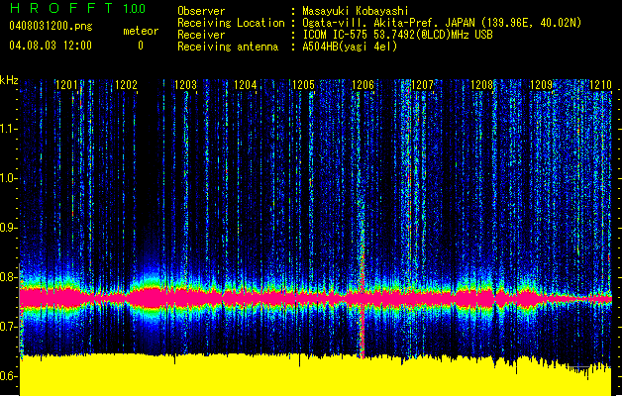Click the kHz axis unit label

coord(9,80)
